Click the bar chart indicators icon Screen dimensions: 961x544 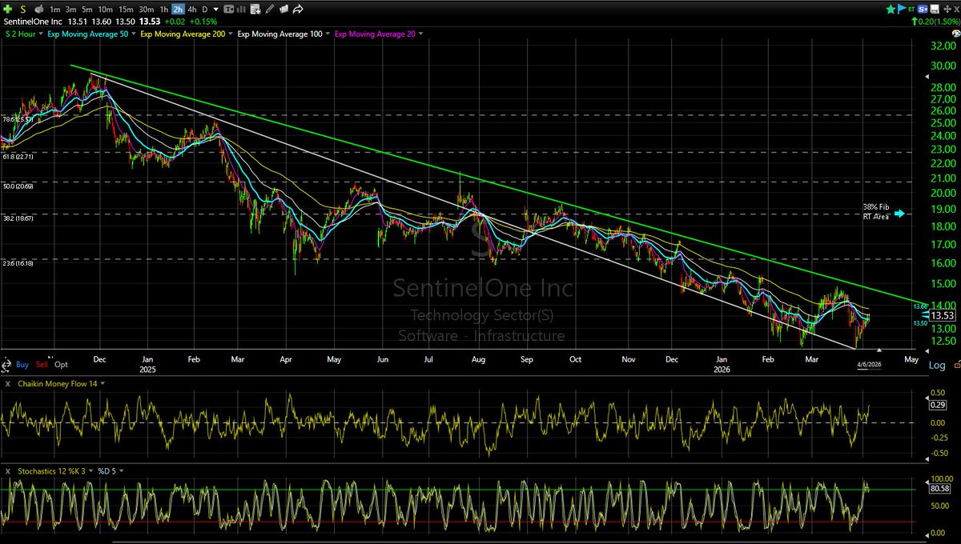coord(241,10)
